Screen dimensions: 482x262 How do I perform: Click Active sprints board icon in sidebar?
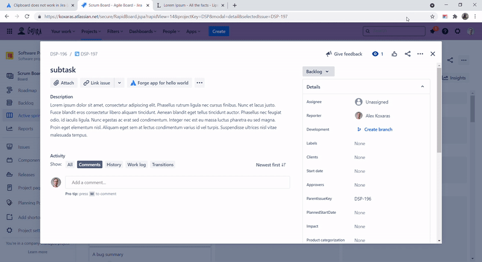(10, 116)
